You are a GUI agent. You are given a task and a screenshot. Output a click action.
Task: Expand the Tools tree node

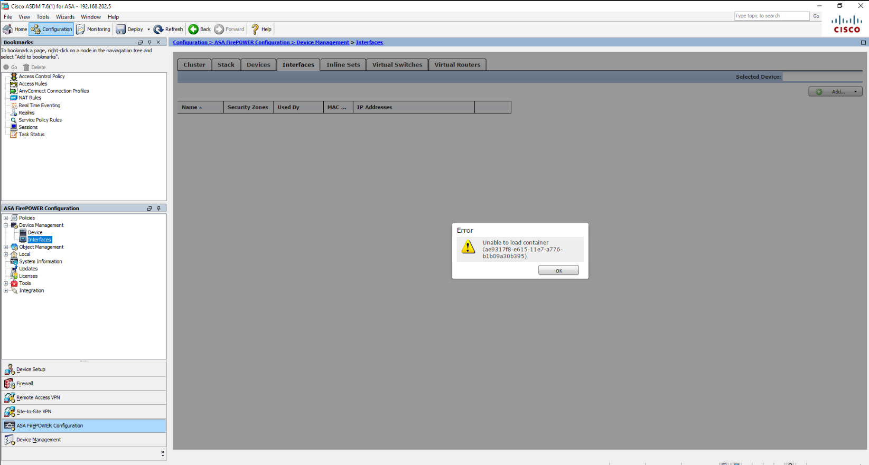(x=6, y=283)
